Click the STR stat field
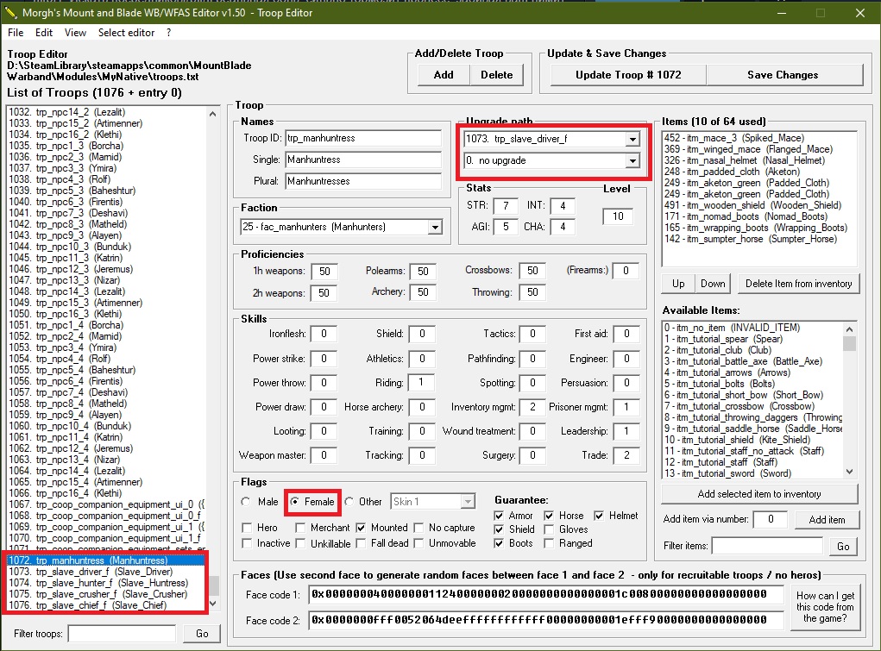 point(506,205)
